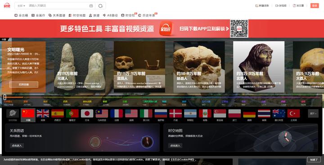Click the 打开目录 button on the 文明曙光 card
Screen dimensions: 324x165
pyautogui.click(x=24, y=84)
